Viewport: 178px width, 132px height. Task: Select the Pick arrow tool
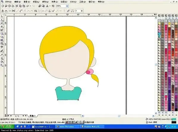tap(2, 17)
